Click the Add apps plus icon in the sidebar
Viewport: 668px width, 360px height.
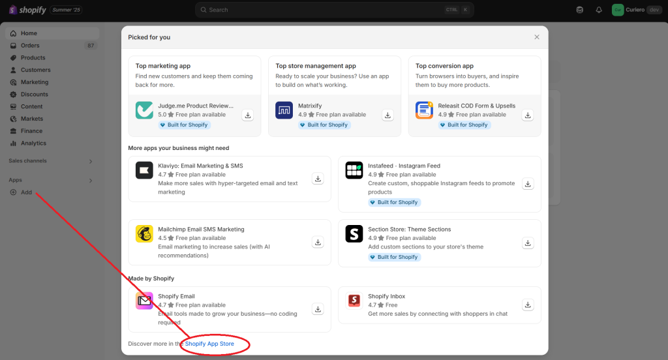point(13,192)
